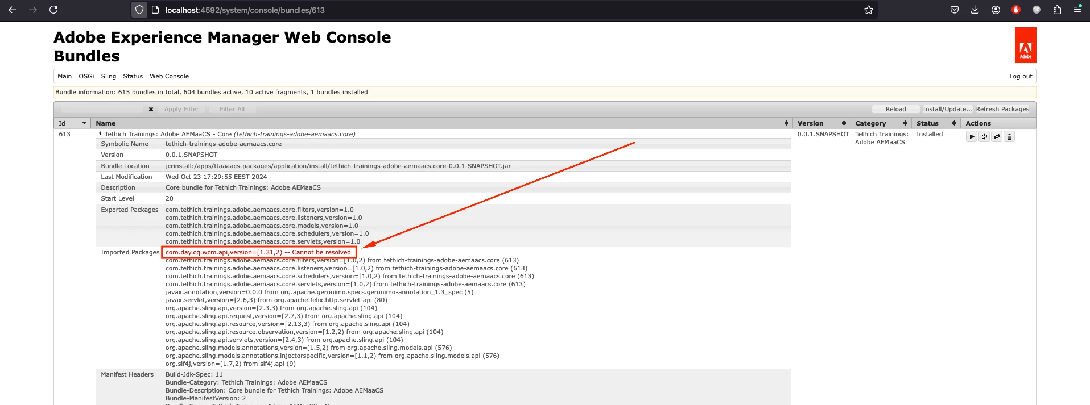Open the Web Console menu

[169, 76]
